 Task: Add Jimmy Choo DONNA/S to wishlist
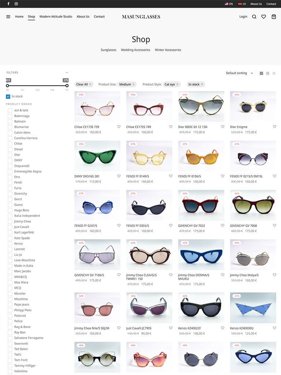pos(222,275)
